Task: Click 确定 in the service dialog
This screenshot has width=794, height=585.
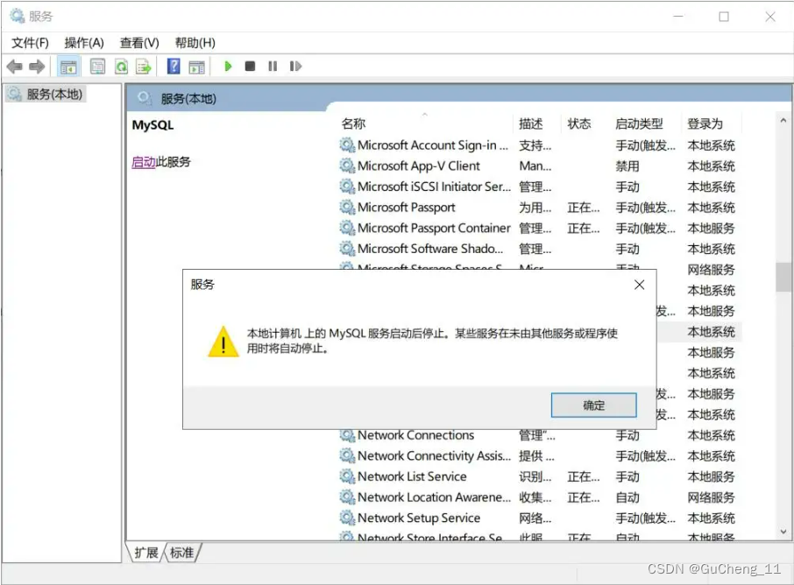Action: (593, 405)
